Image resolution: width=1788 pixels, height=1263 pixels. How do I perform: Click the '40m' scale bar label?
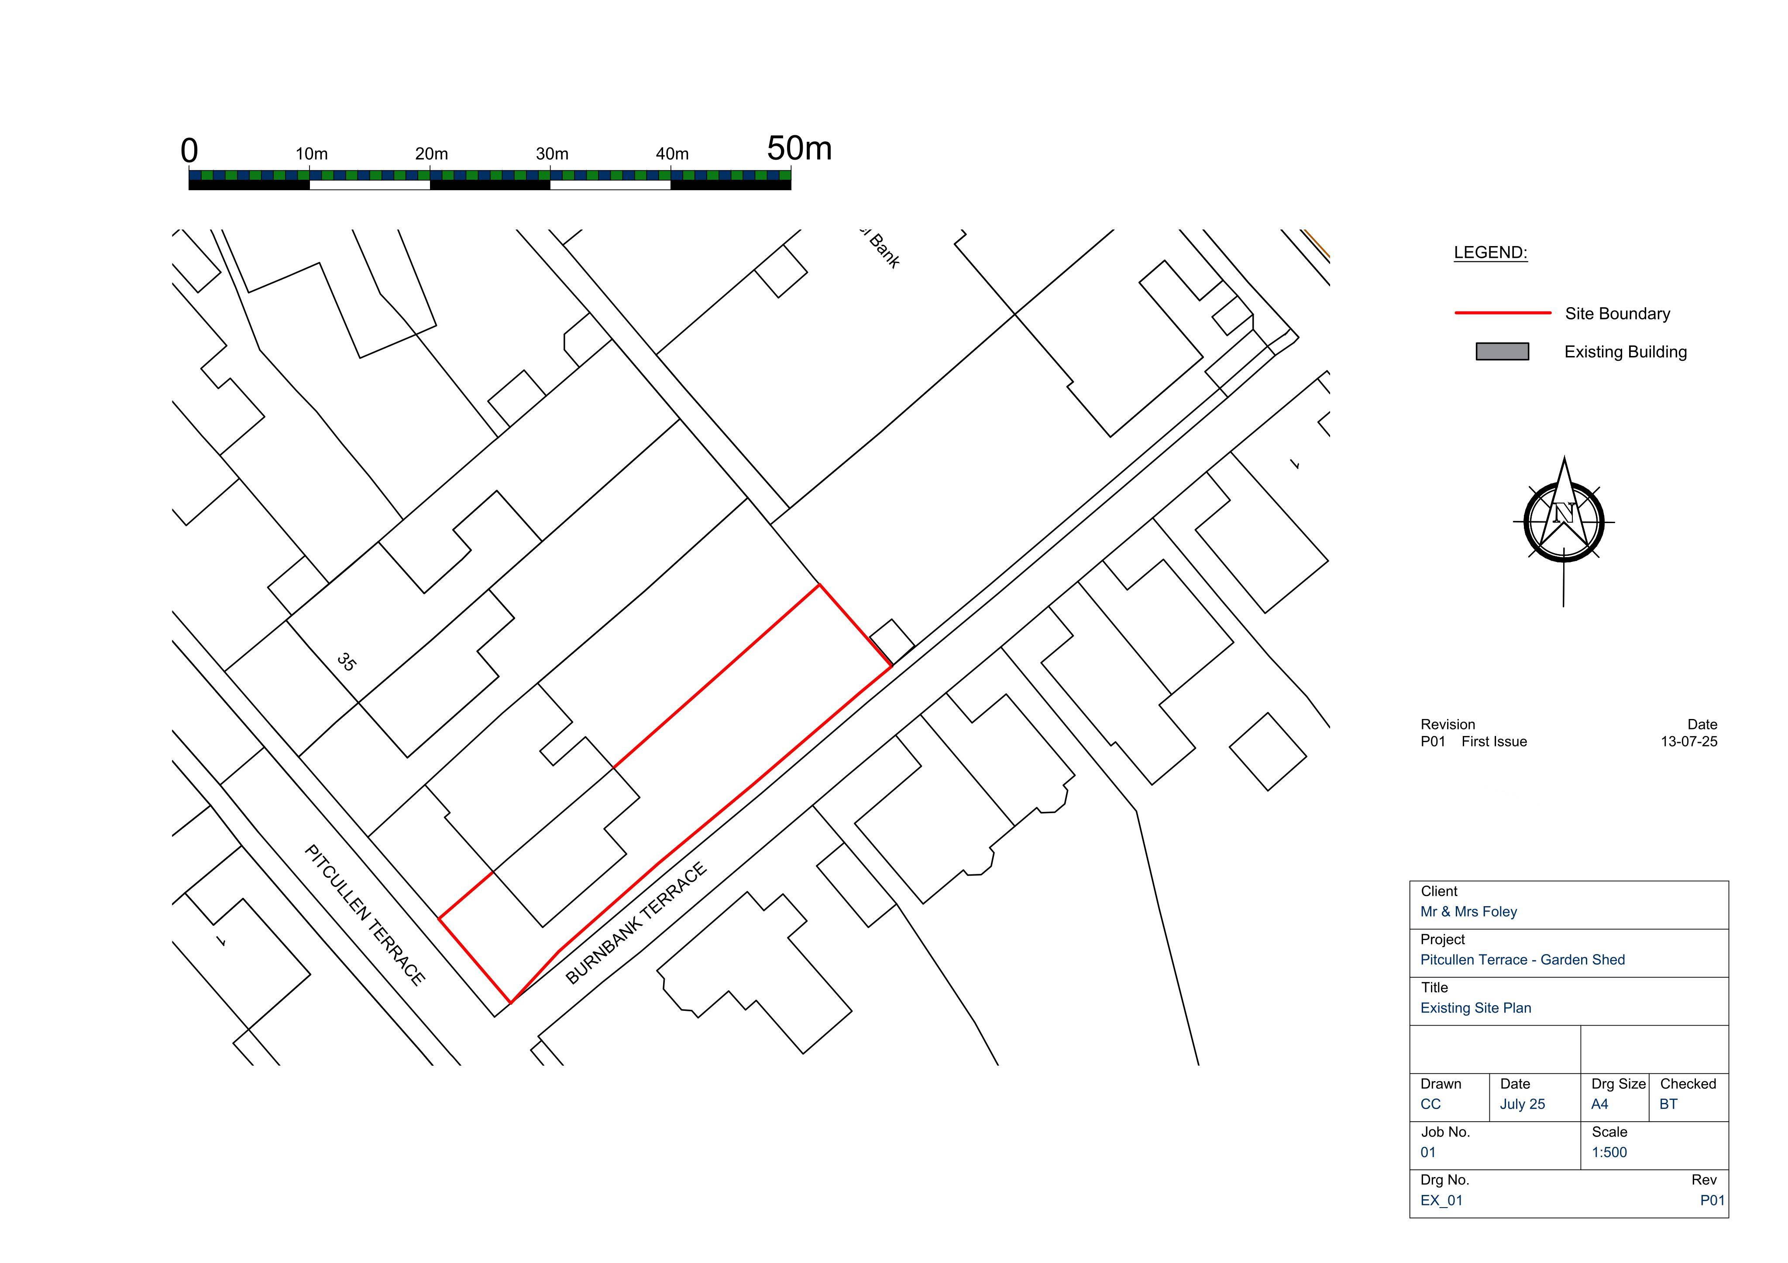pyautogui.click(x=672, y=154)
